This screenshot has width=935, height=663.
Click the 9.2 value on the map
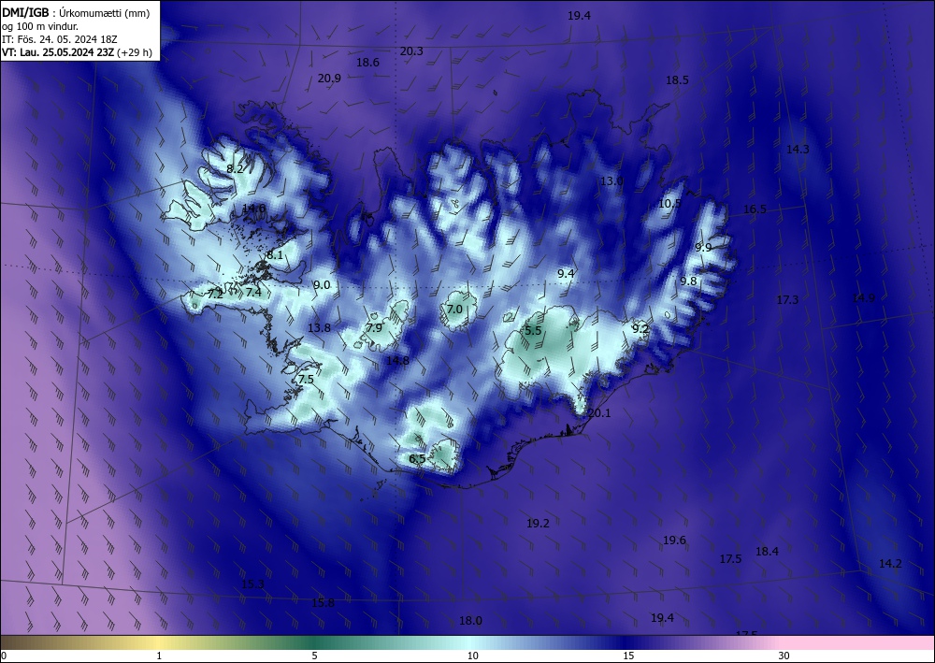[640, 328]
